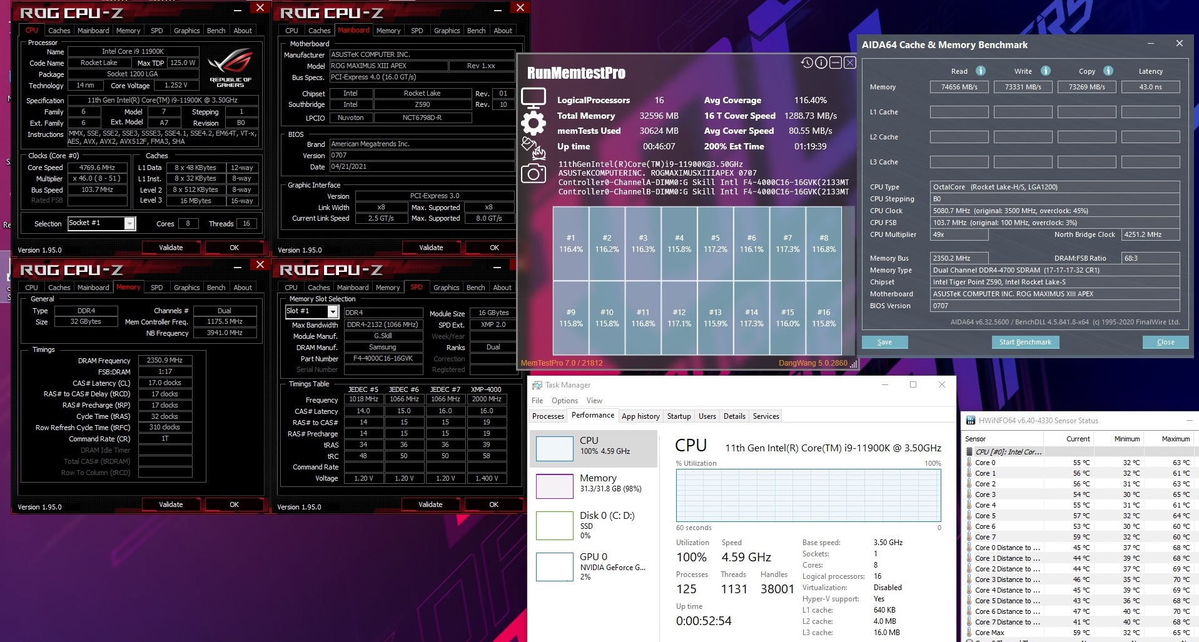Select memtest tile #13 showing 115.9%
Viewport: 1199px width, 642px height.
tap(715, 318)
